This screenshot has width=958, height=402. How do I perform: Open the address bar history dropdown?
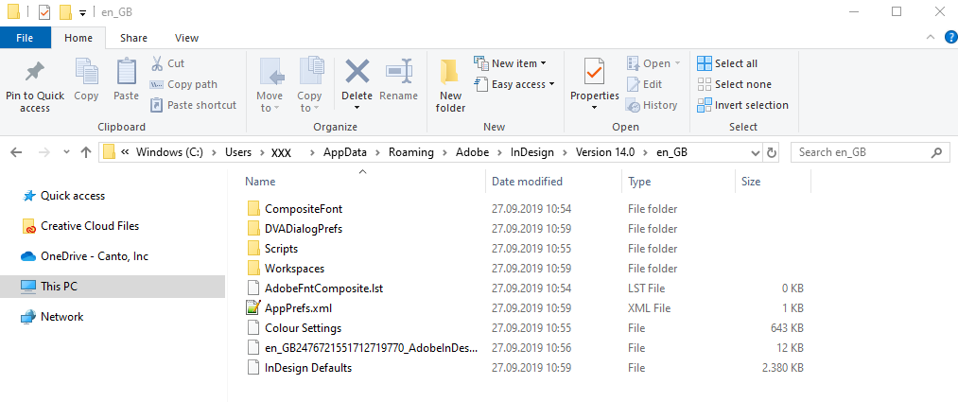(756, 152)
